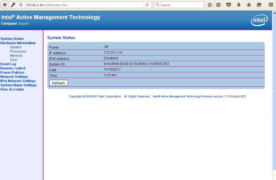276x180 pixels.
Task: Click the smiley chat icon
Action: coord(259,5)
